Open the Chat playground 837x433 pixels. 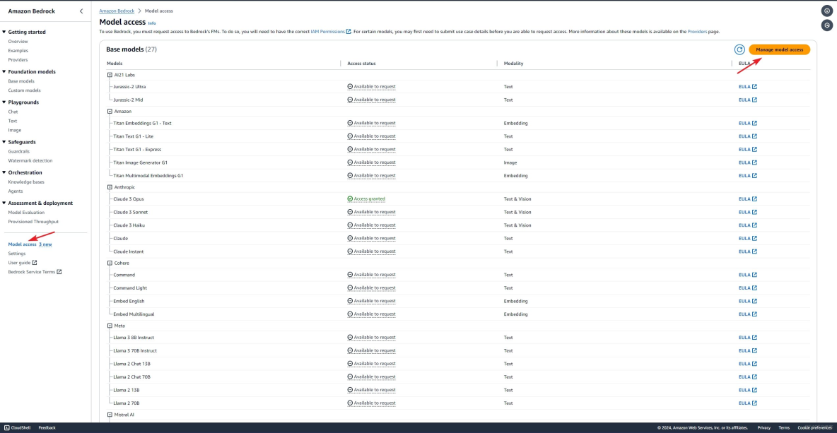point(13,112)
